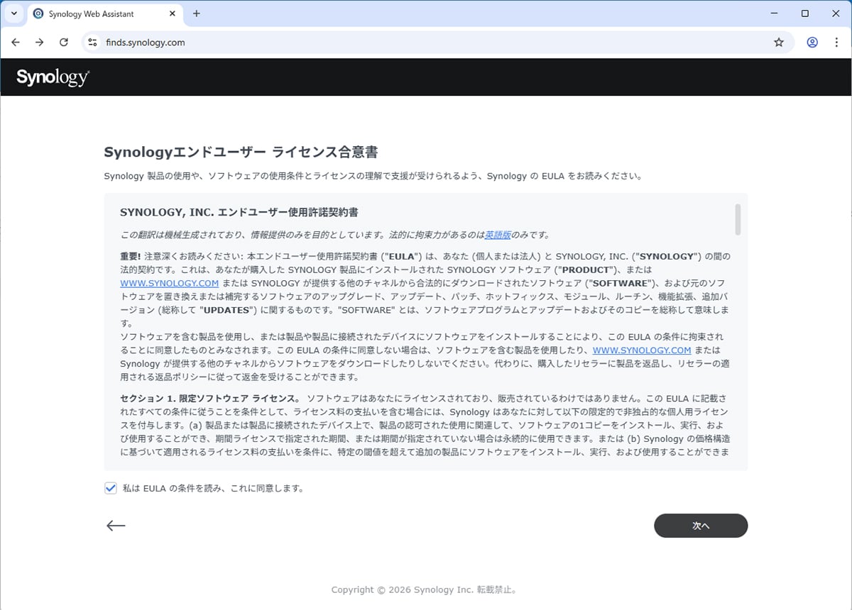Click the browser back arrow

tap(16, 43)
